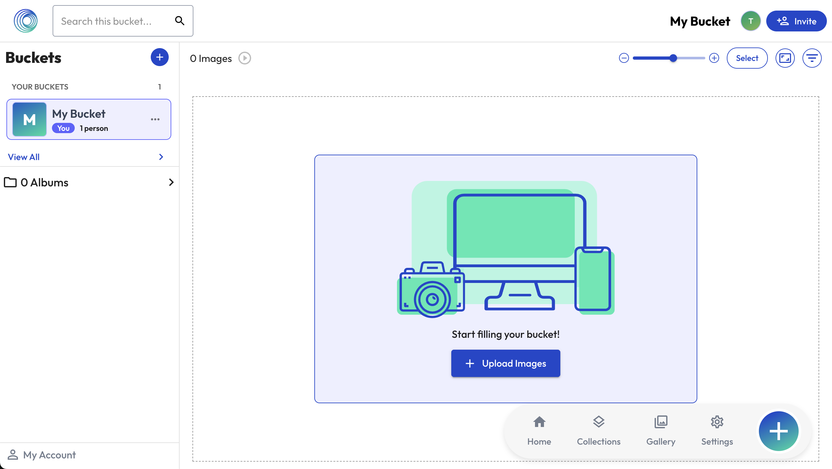The width and height of the screenshot is (832, 469).
Task: Open Collections tab
Action: 599,431
